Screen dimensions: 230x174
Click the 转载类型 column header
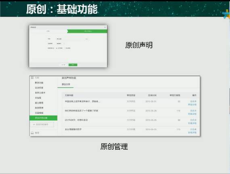[x=131, y=95]
